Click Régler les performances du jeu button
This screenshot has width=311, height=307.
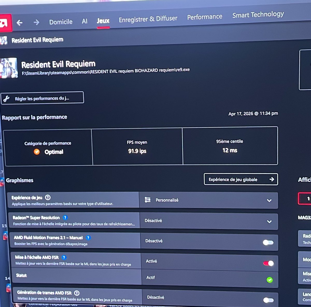pos(42,98)
